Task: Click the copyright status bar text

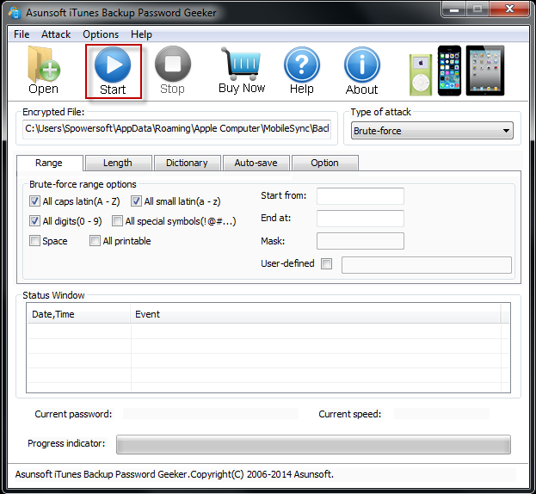Action: point(175,474)
